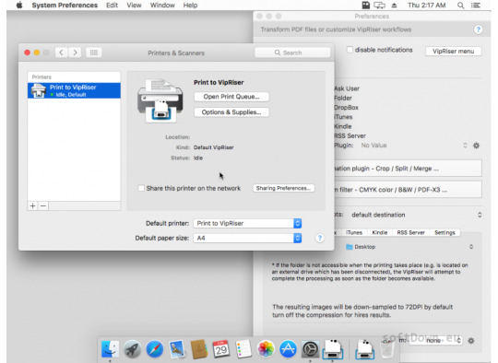Open Plugin No Value dropdown
Screen dimensions: 498x363
(x=413, y=146)
